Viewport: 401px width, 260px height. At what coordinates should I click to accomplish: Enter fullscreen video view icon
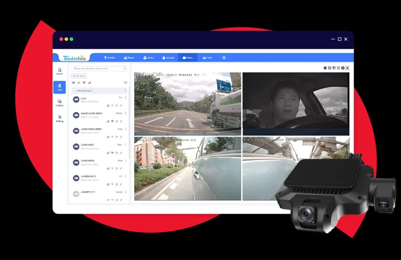point(347,68)
